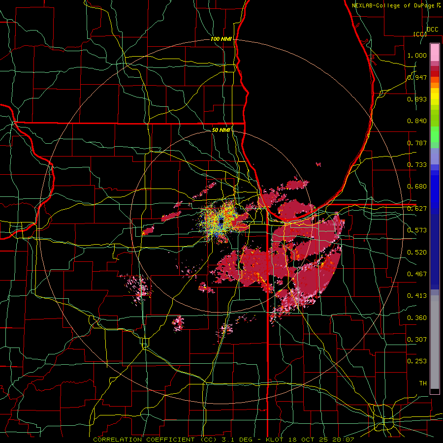443x443 pixels.
Task: Pick the gray bottom color bar segment
Action: (x=435, y=342)
